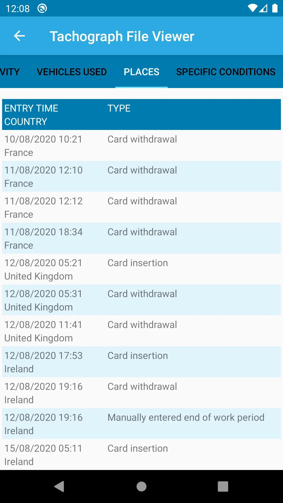The height and width of the screenshot is (503, 283).
Task: Go to the partially visible Activity tab
Action: (9, 72)
